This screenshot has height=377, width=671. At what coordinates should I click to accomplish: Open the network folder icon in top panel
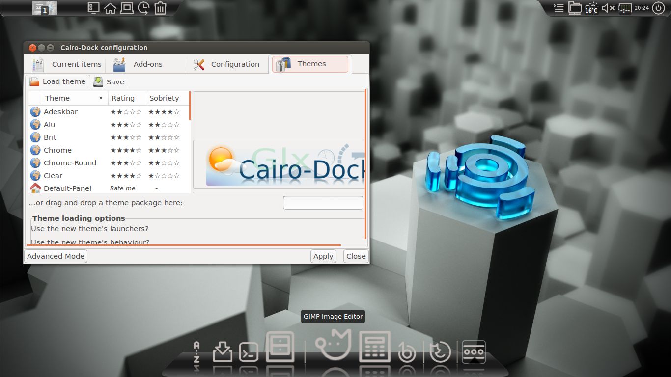tap(575, 7)
